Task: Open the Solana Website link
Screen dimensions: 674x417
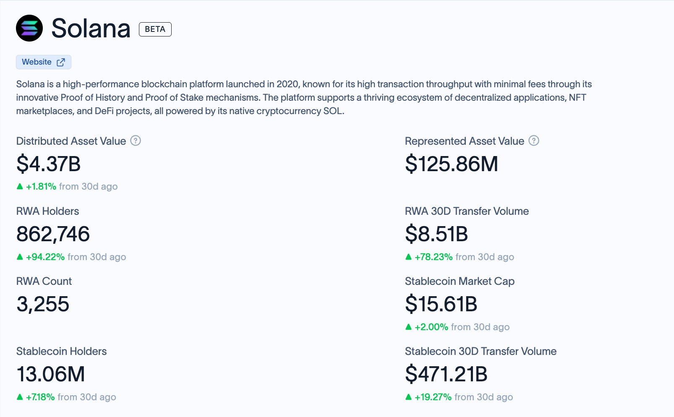Action: click(x=44, y=62)
